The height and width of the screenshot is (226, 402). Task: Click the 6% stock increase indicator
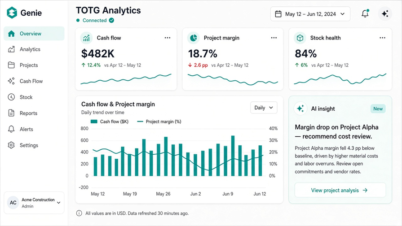point(301,65)
